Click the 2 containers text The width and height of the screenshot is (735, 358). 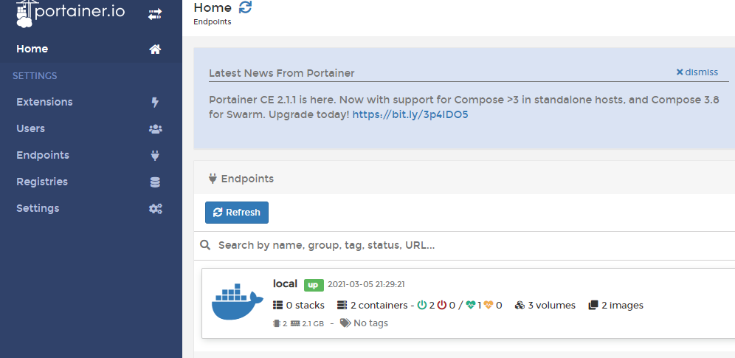(379, 305)
